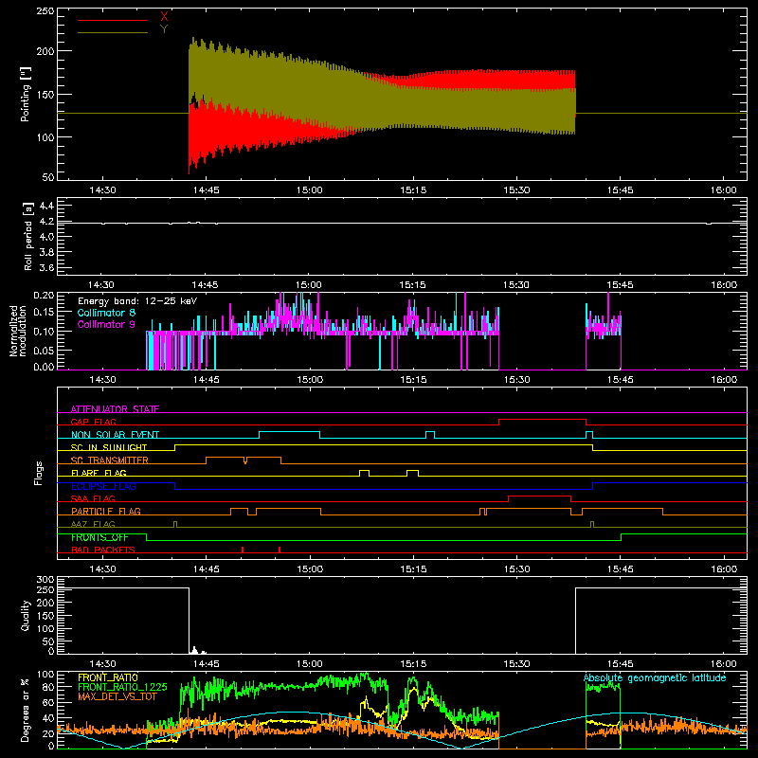
Task: Click the dim olive flag label above FRONTS_OFF
Action: tap(93, 524)
